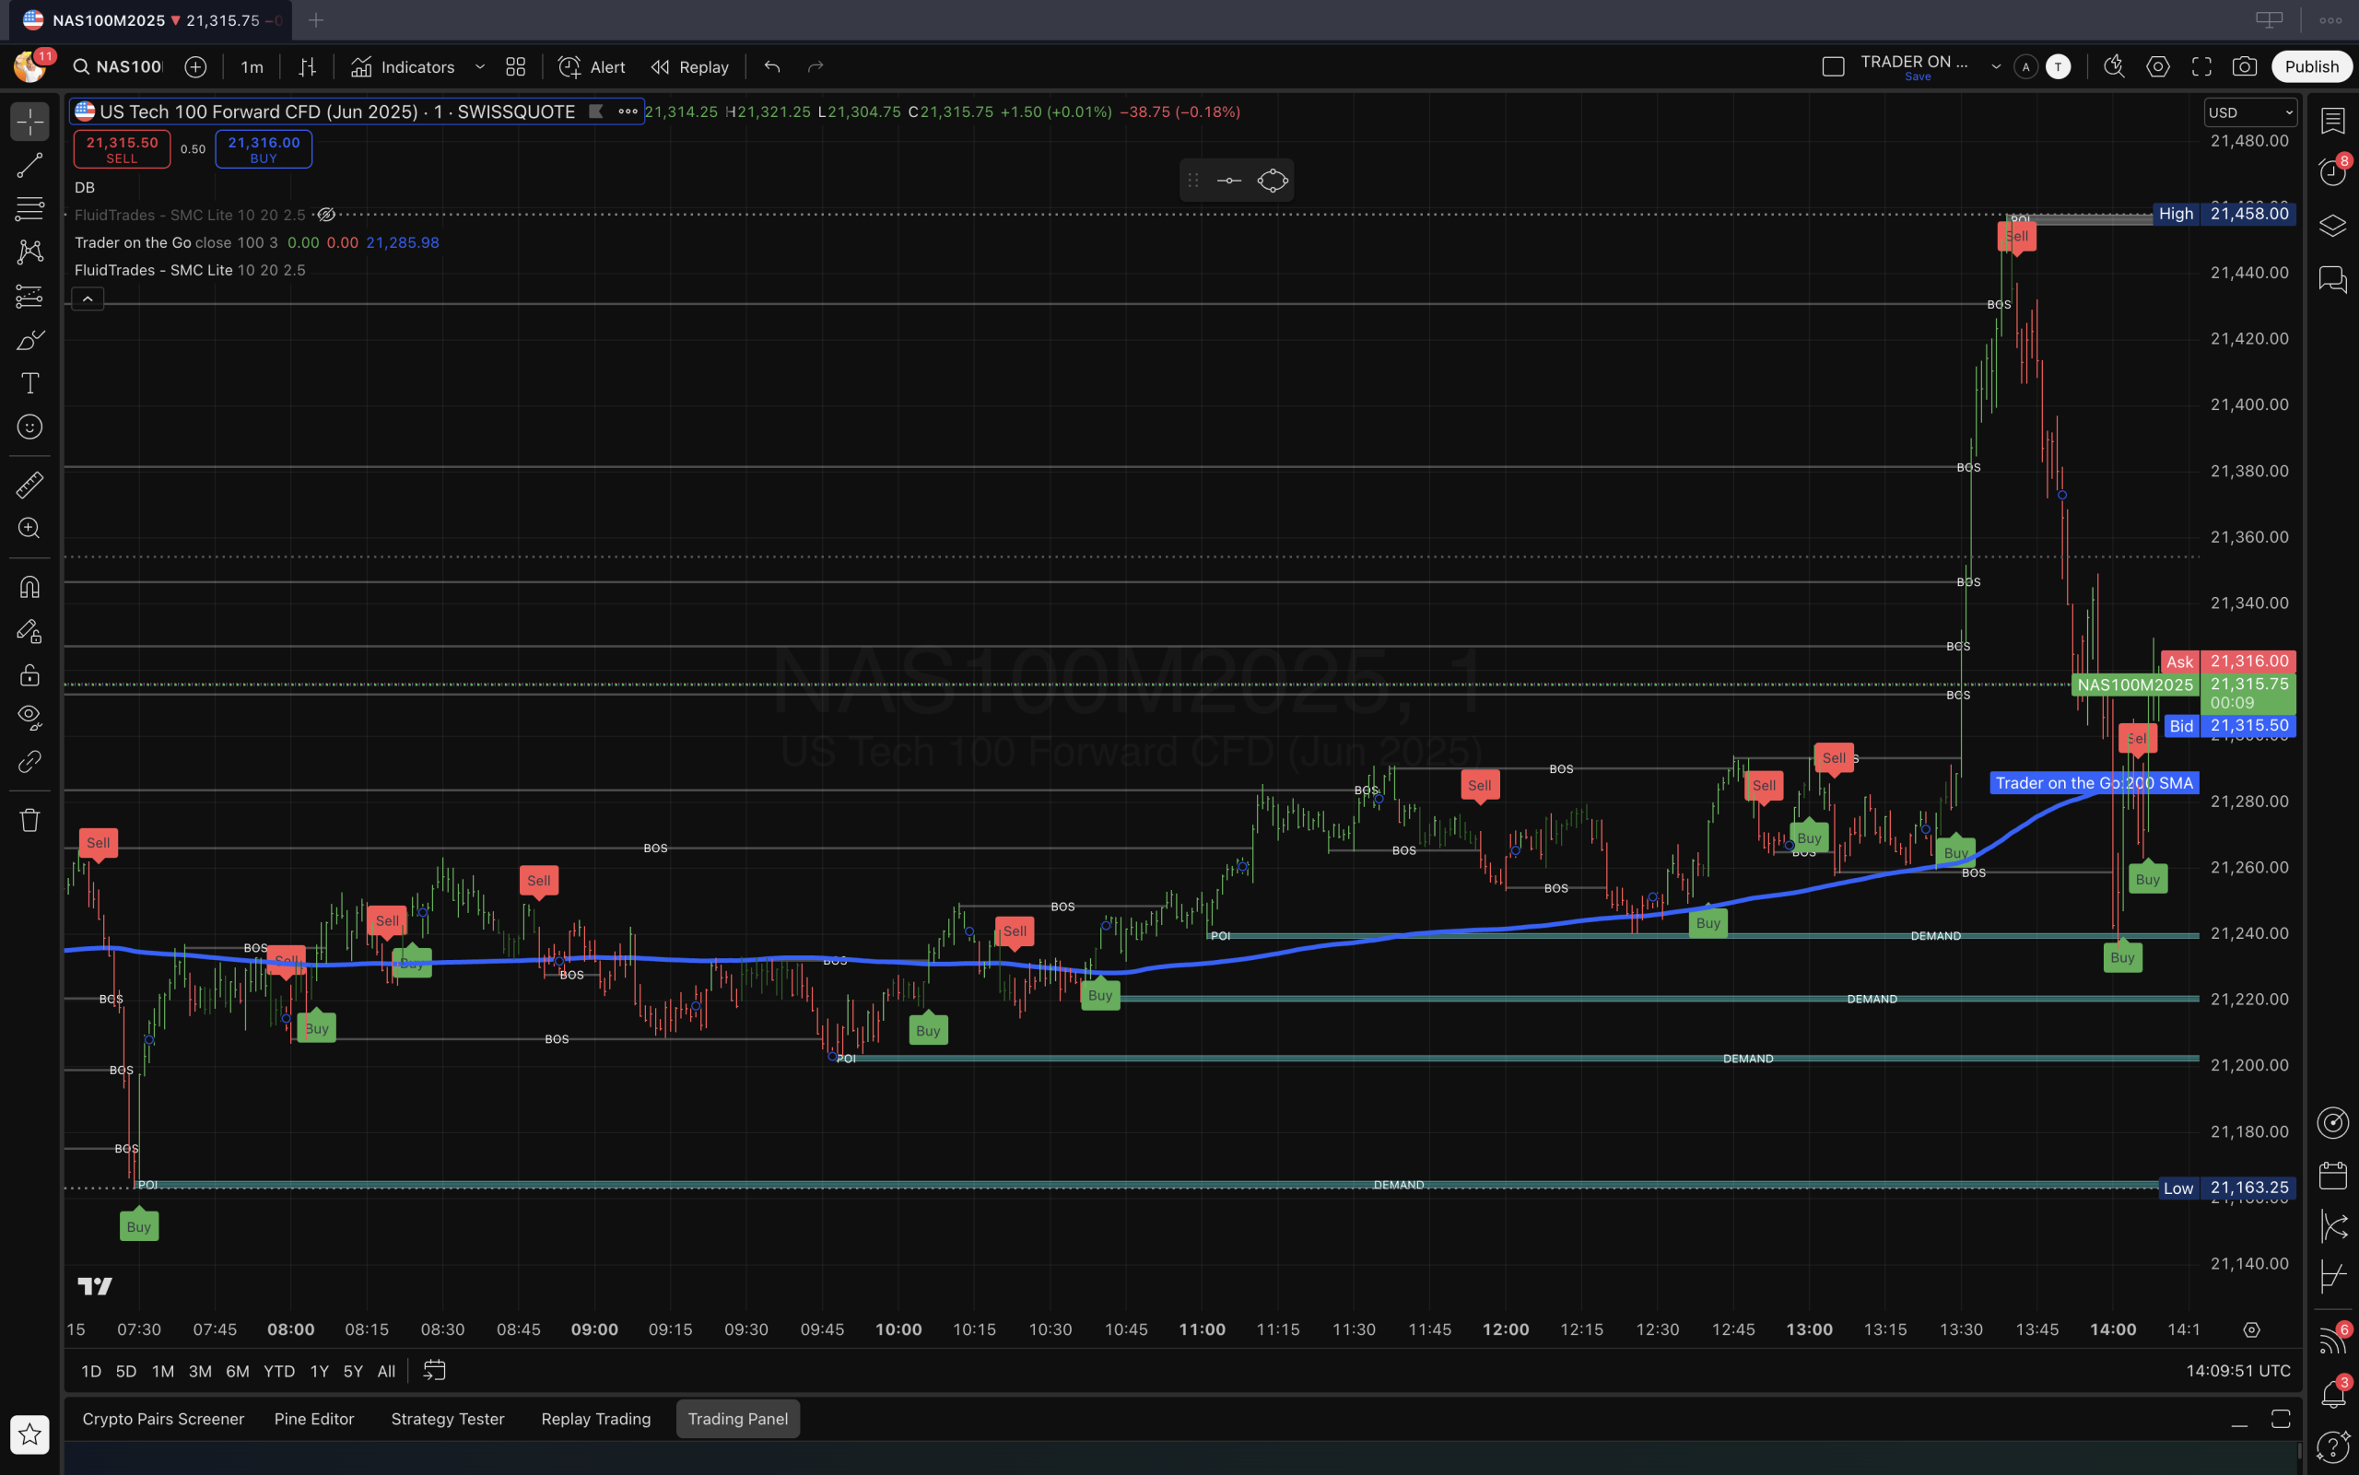Open the TRADER ON layout dropdown
This screenshot has width=2359, height=1475.
(x=1996, y=66)
